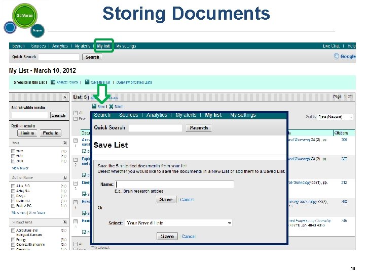Collapse the left refine sidebar via its arrow icon

click(x=65, y=97)
